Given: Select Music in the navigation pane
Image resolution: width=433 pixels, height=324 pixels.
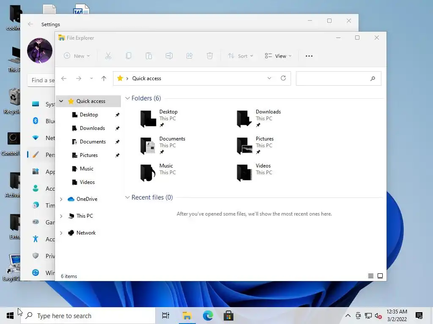Looking at the screenshot, I should [x=86, y=169].
